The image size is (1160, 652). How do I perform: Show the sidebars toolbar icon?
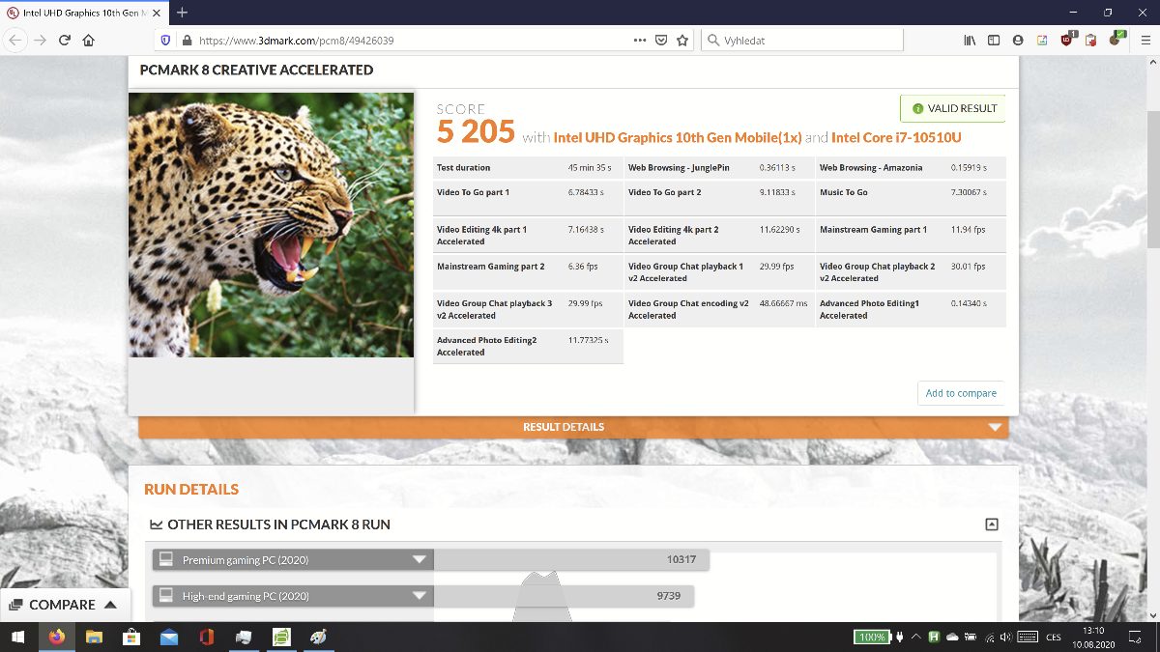tap(994, 41)
